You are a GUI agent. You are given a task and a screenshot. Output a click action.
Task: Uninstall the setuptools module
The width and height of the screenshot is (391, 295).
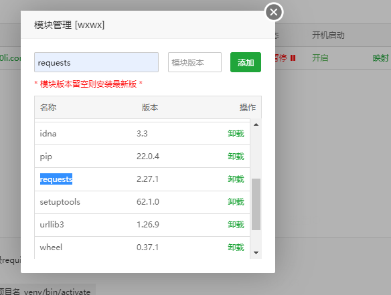pos(236,202)
